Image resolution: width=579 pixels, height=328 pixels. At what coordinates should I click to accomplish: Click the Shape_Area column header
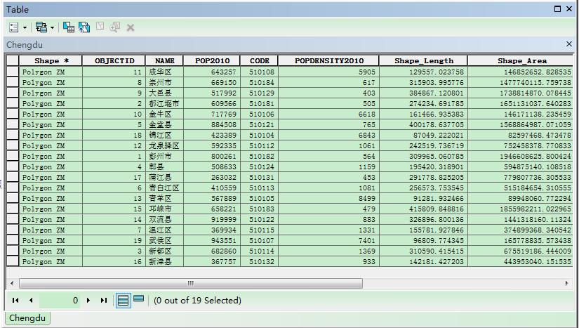[x=521, y=60]
